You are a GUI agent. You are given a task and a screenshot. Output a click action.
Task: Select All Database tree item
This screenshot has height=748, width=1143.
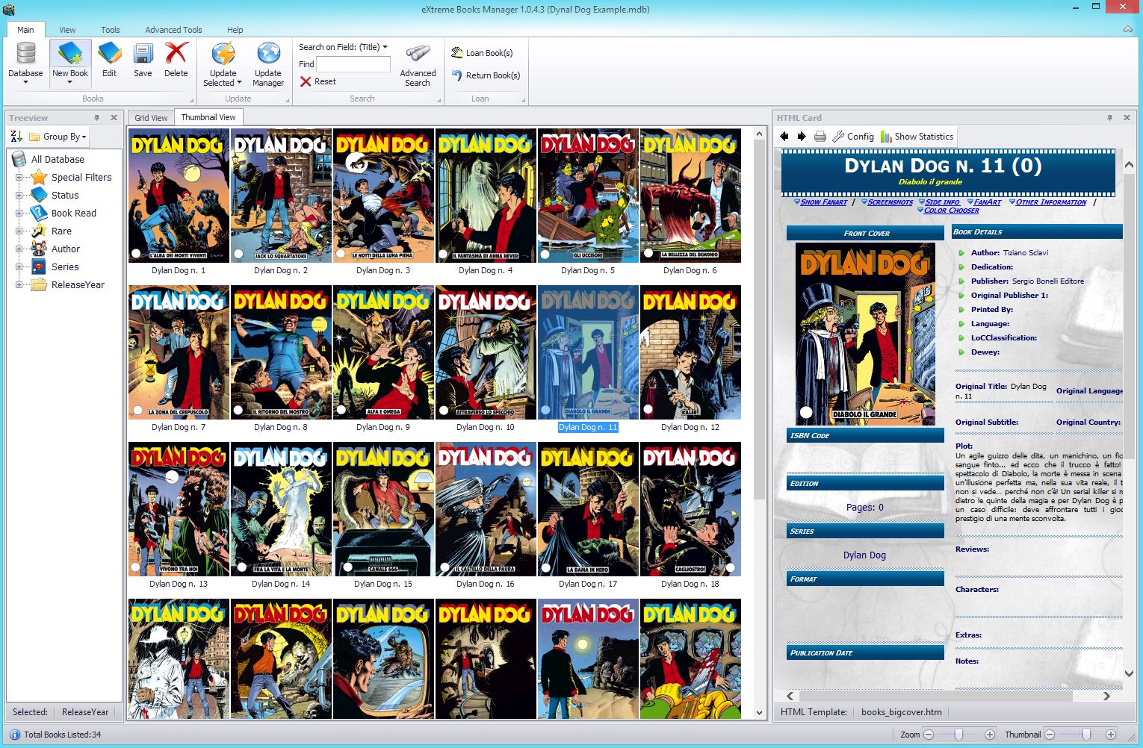coord(58,159)
